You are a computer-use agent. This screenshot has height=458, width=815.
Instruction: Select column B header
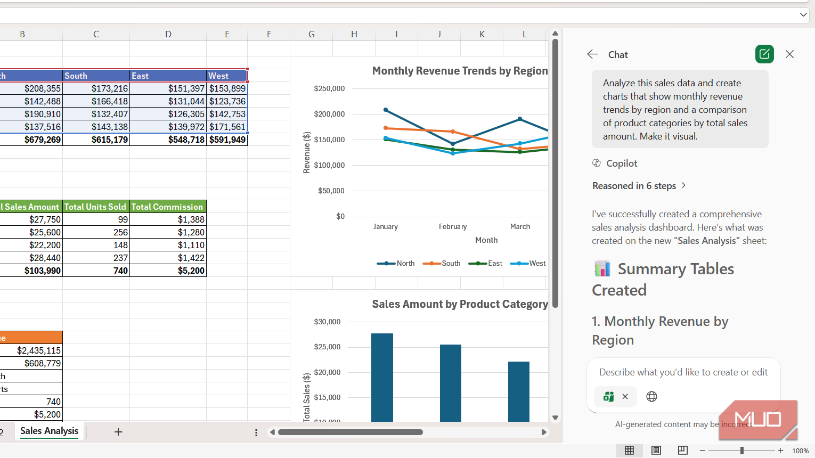pyautogui.click(x=22, y=34)
